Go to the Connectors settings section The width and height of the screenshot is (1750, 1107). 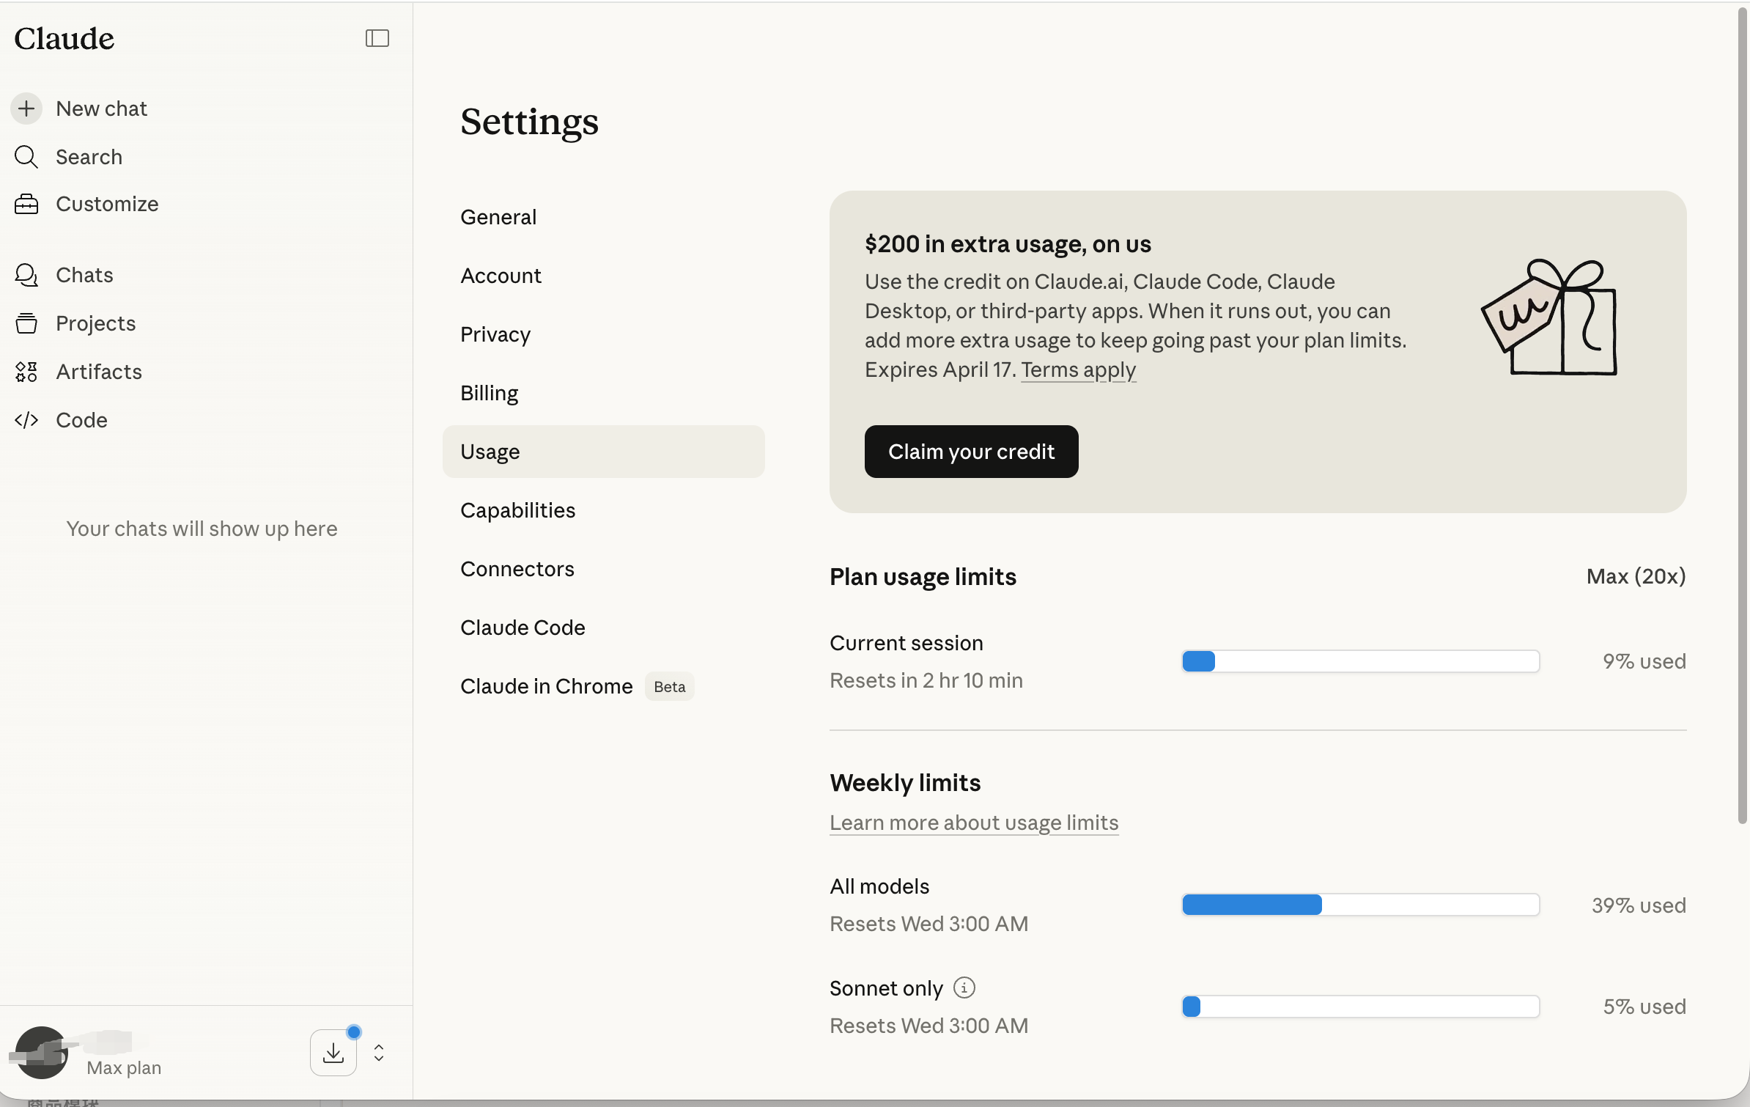[x=517, y=569]
